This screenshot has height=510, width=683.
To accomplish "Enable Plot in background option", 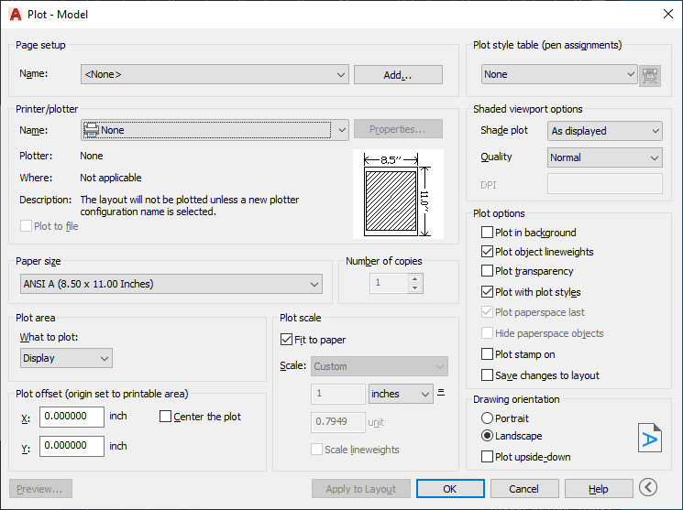I will tap(488, 233).
